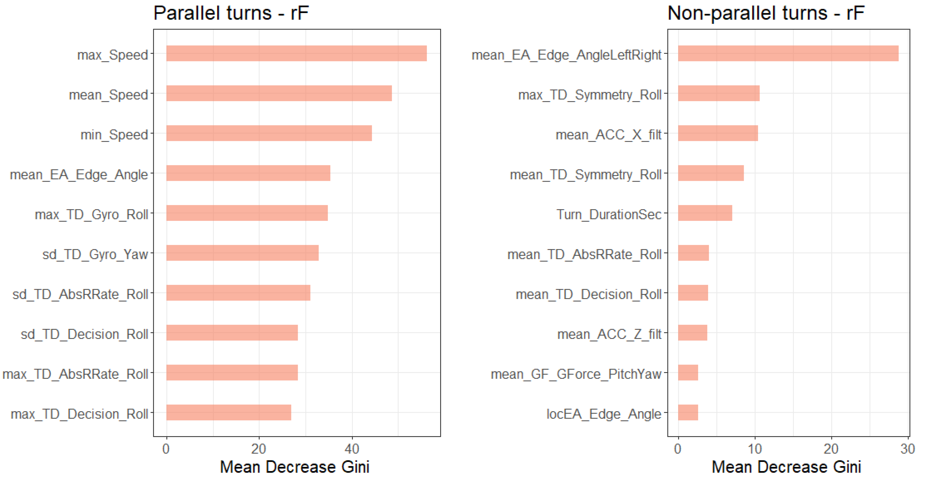
Task: Click the mean_ACC_X_filt bar
Action: click(x=718, y=133)
